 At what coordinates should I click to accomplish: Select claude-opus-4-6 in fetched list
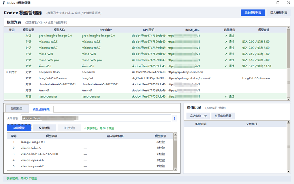tap(90, 160)
